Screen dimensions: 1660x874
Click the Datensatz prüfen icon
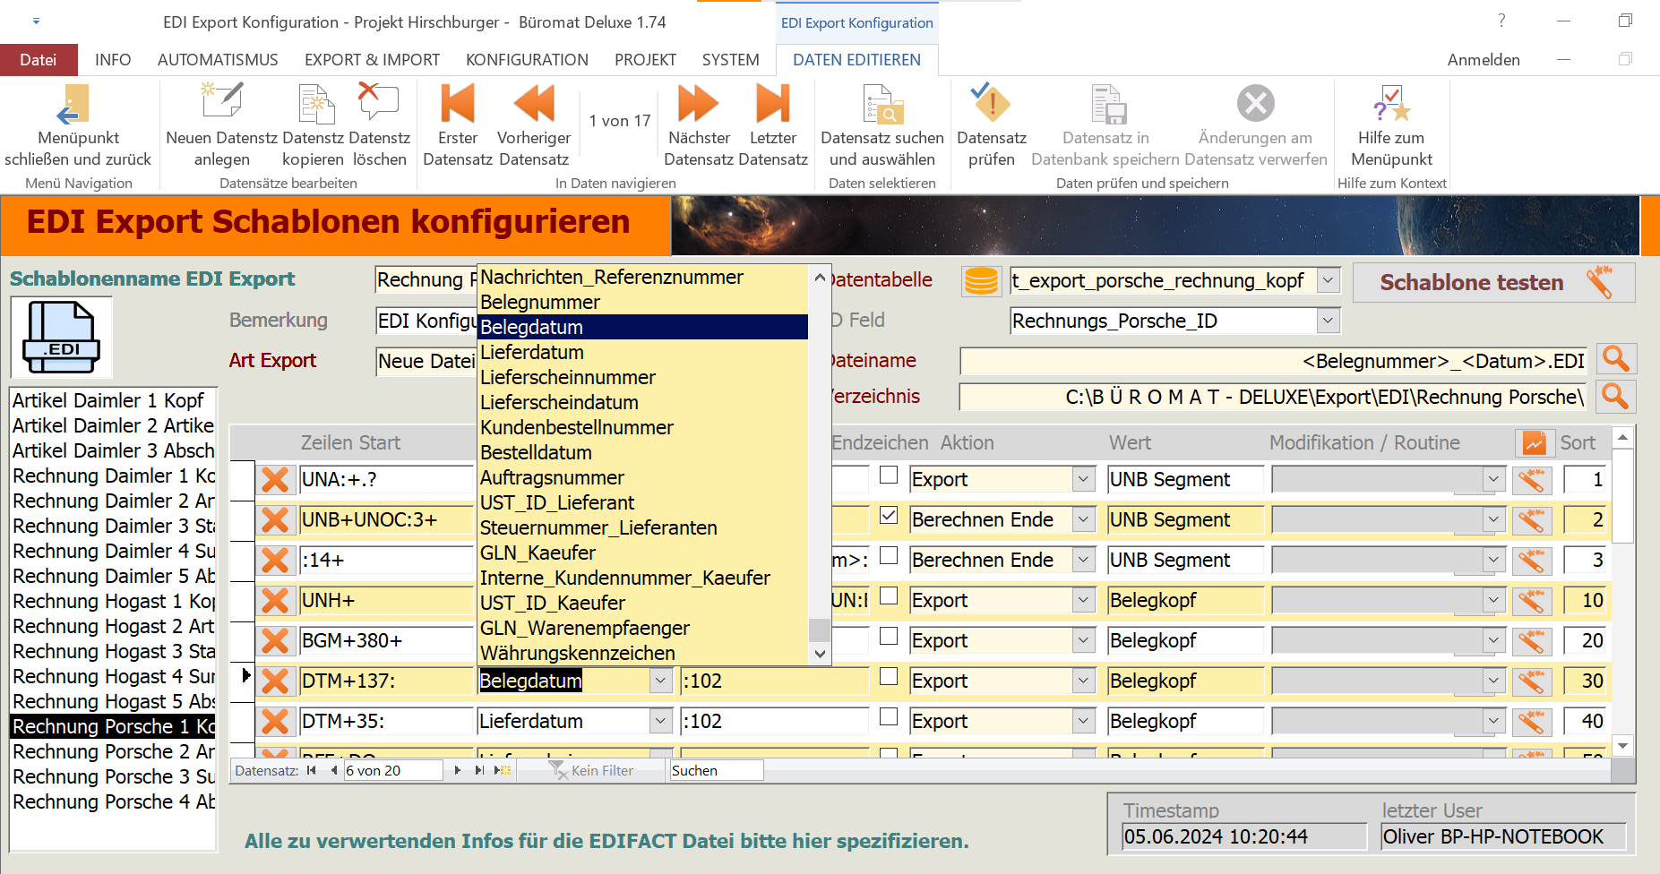tap(991, 105)
